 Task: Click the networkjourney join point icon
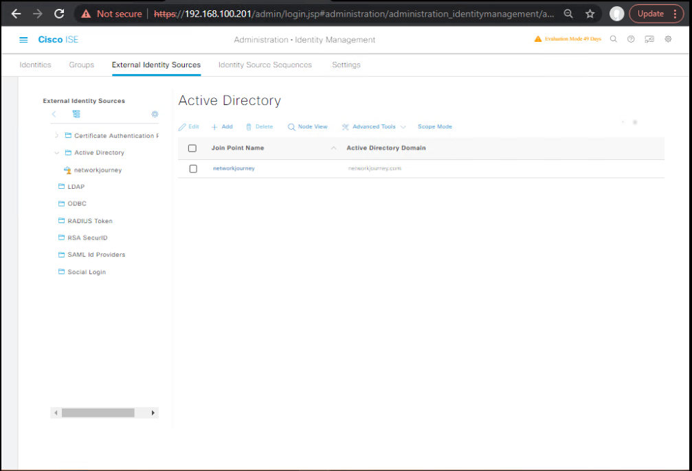pyautogui.click(x=67, y=170)
